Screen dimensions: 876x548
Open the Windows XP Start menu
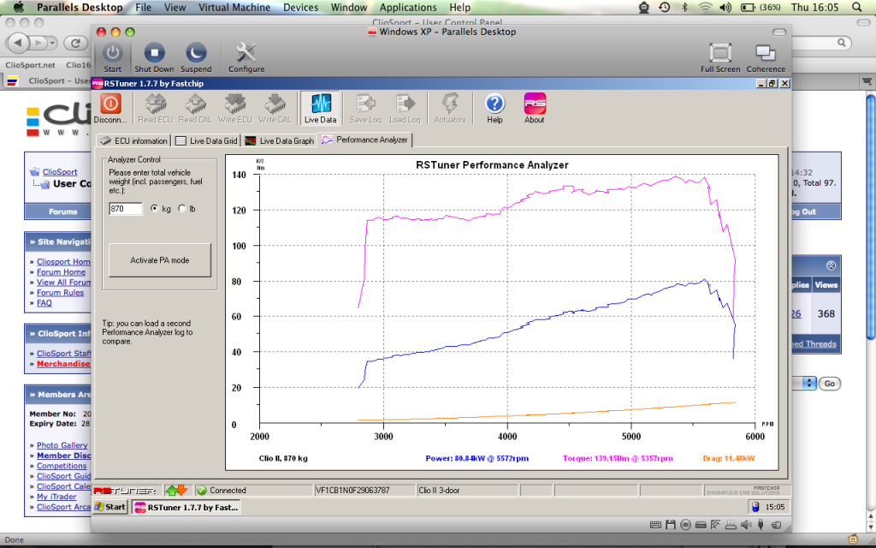click(110, 507)
